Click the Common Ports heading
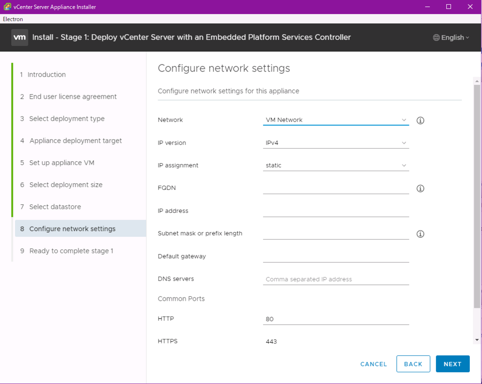The image size is (482, 384). pyautogui.click(x=181, y=298)
